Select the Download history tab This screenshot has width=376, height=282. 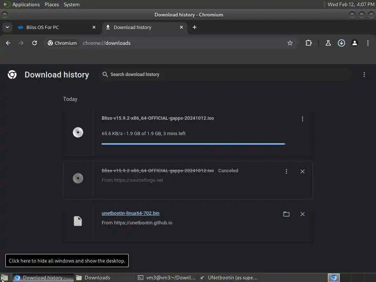(145, 27)
